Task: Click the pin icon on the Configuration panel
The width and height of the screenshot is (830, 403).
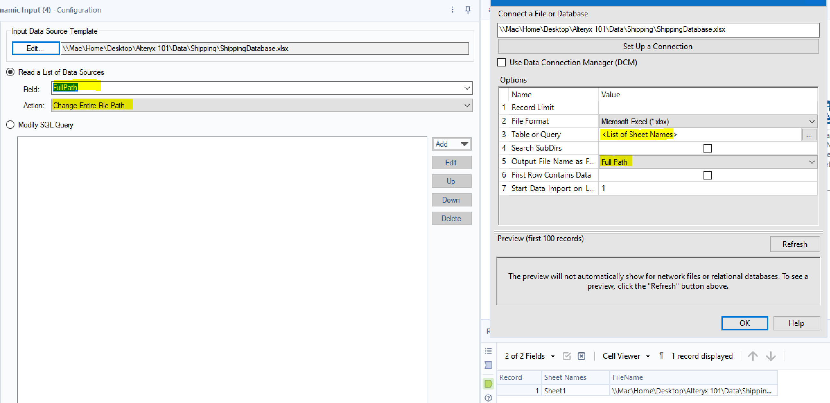Action: pyautogui.click(x=468, y=10)
